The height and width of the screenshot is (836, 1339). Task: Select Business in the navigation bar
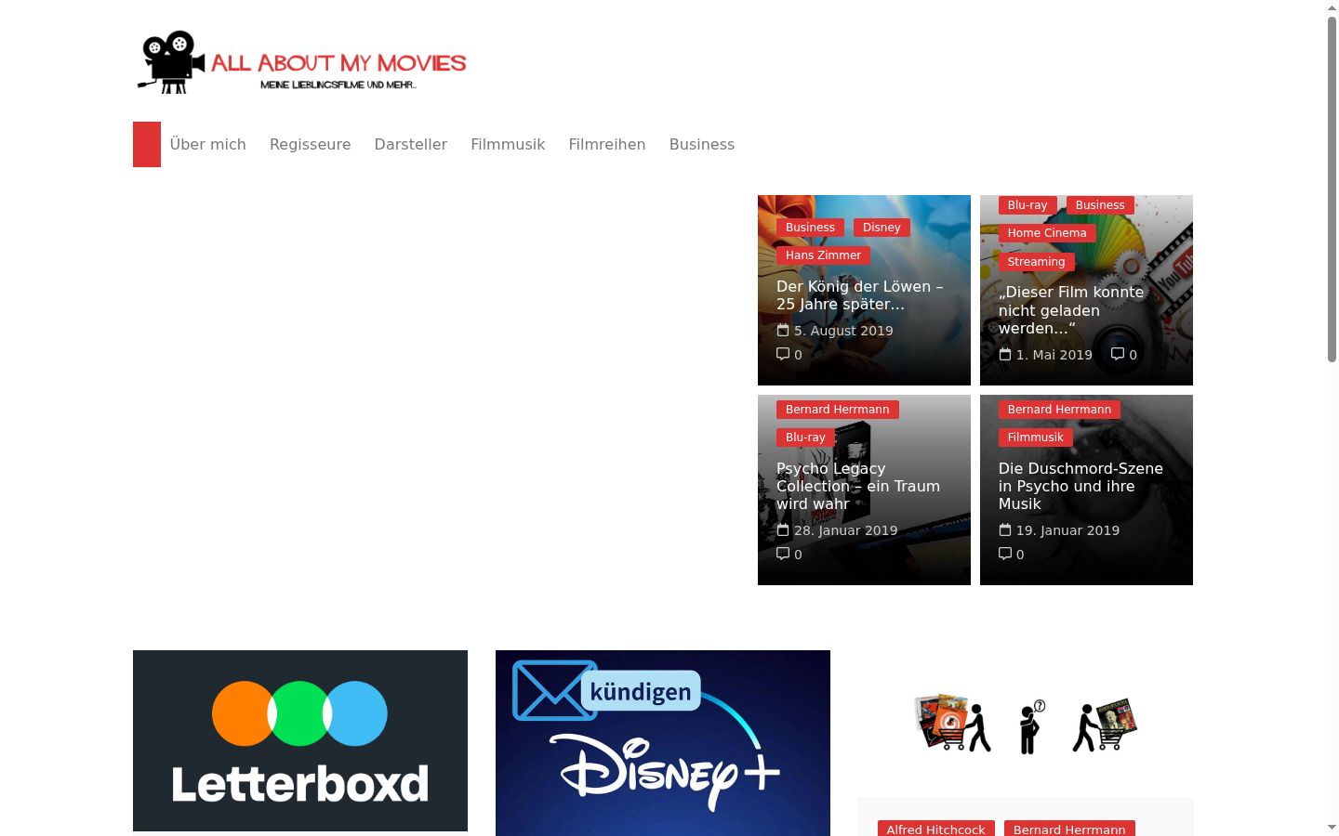click(702, 144)
